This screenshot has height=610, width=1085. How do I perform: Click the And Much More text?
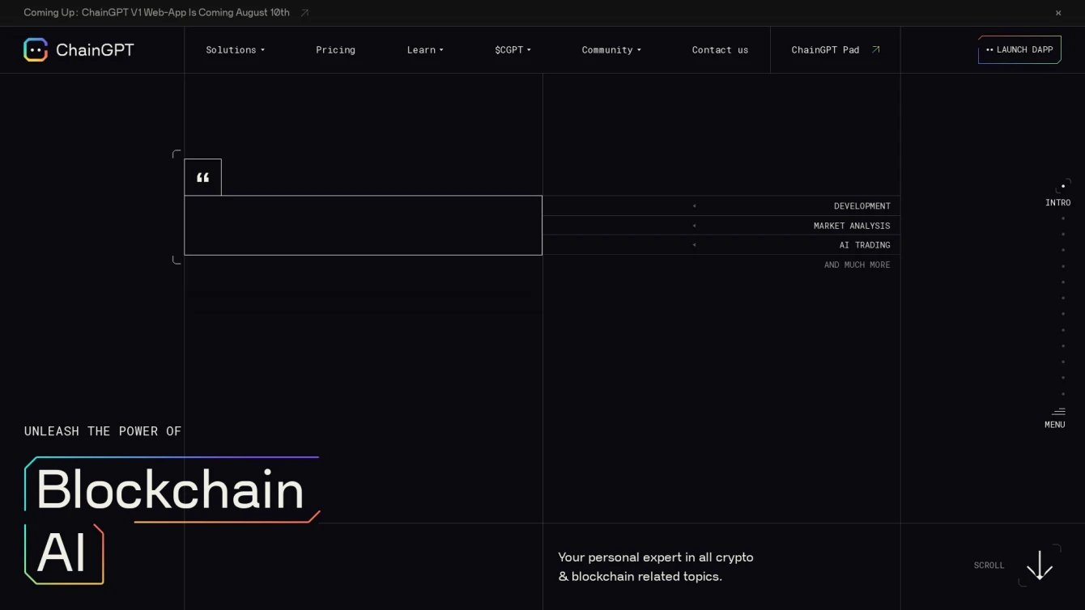coord(857,265)
